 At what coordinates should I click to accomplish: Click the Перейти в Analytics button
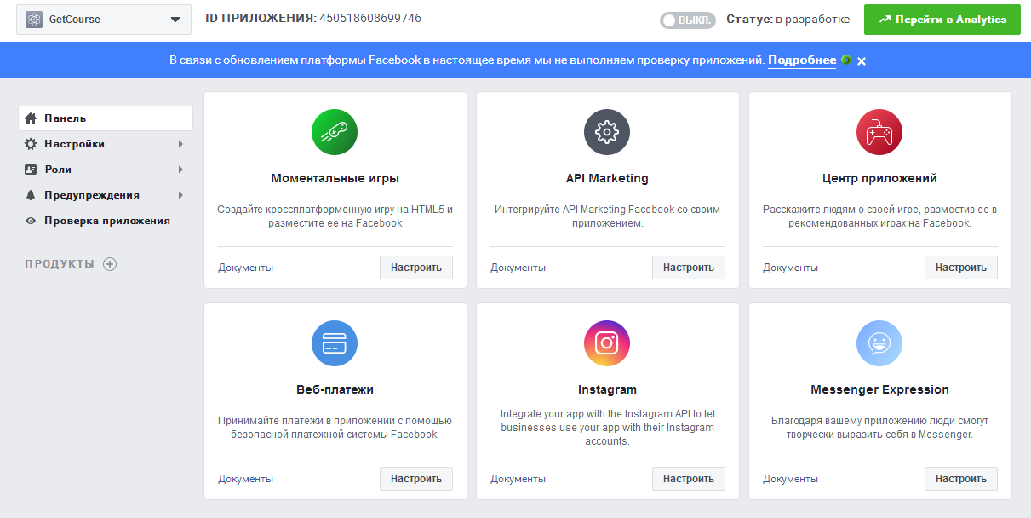[942, 20]
